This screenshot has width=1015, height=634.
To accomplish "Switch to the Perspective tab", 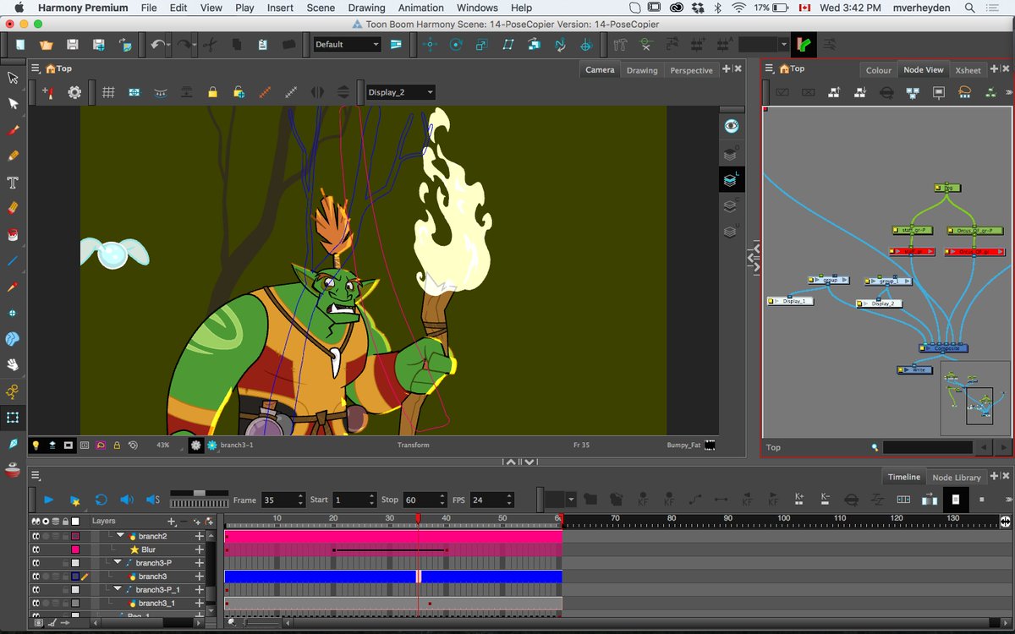I will (x=691, y=70).
